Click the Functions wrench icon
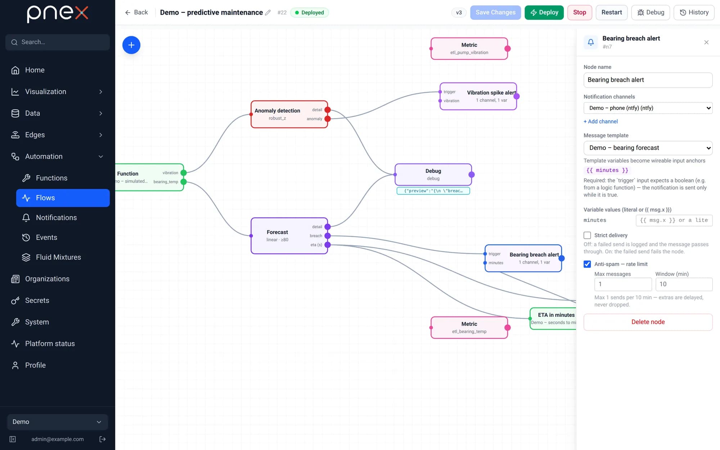Viewport: 720px width, 450px height. point(26,178)
